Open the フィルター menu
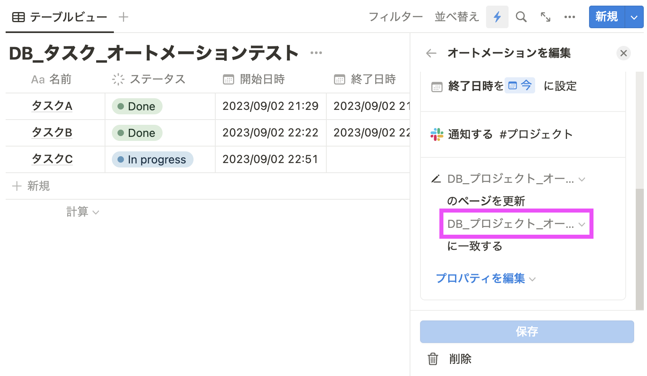647x376 pixels. coord(396,17)
